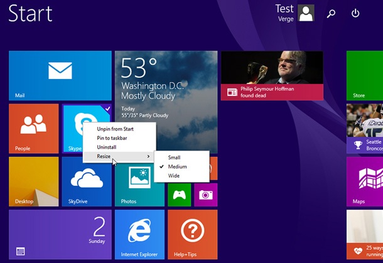Select Uninstall in context menu
Viewport: 383px width, 263px height.
[x=107, y=147]
